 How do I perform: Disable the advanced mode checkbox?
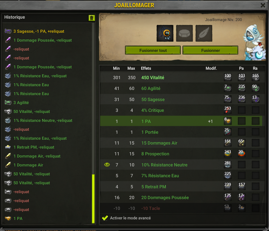tap(105, 218)
